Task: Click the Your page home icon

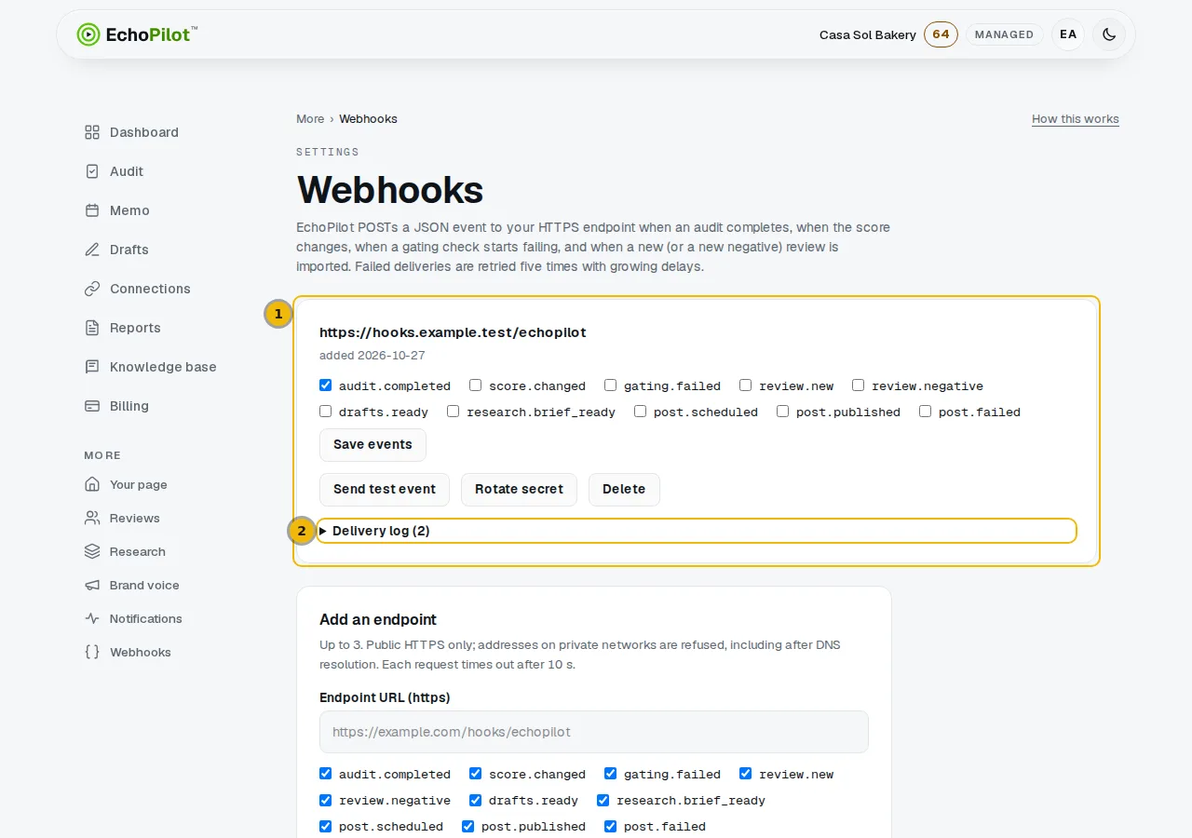Action: click(92, 484)
